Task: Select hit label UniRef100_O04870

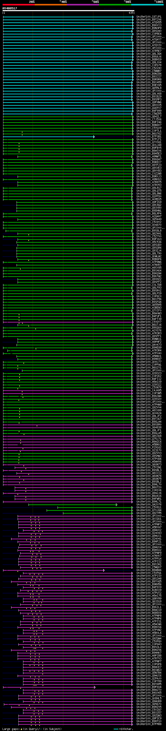Action: [x=149, y=225]
